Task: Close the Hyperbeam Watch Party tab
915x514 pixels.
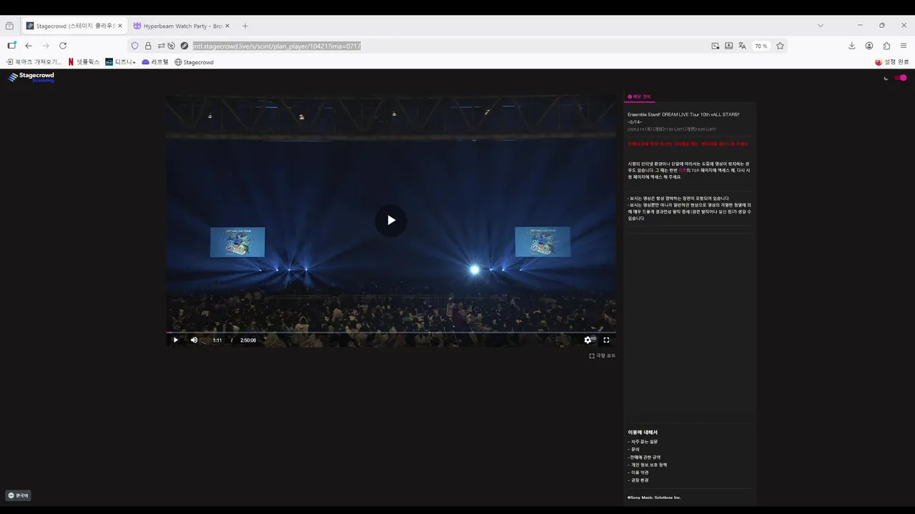Action: pos(227,26)
